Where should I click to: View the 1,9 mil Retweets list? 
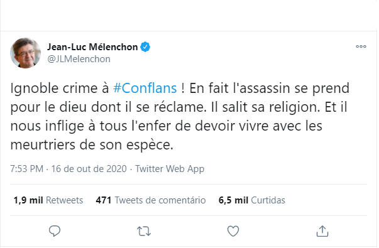48,200
